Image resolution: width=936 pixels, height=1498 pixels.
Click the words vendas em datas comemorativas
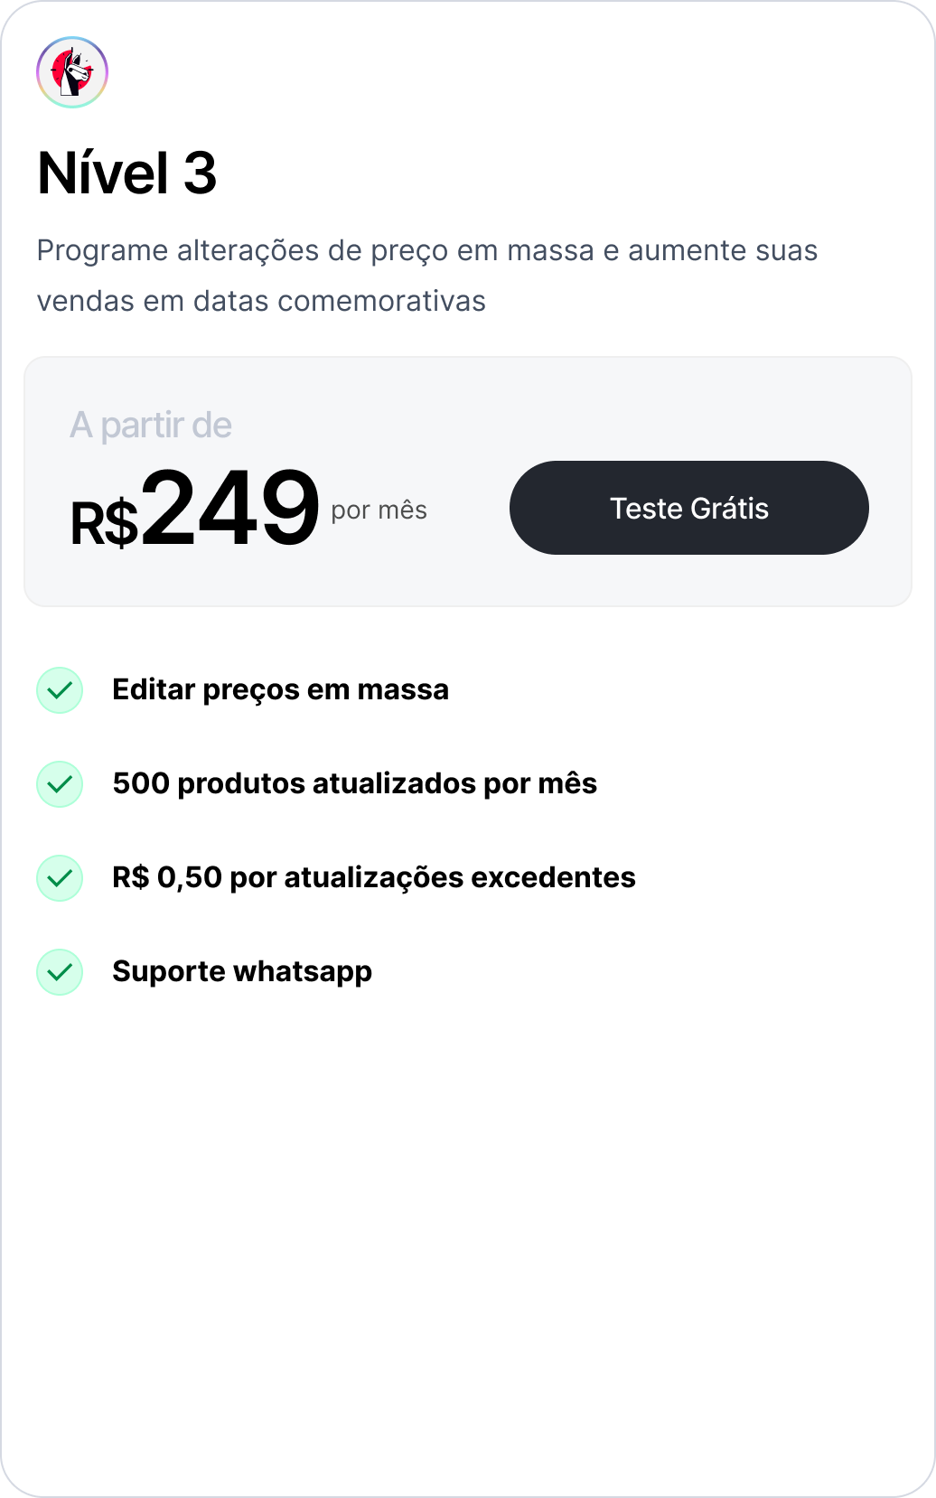[x=261, y=301]
